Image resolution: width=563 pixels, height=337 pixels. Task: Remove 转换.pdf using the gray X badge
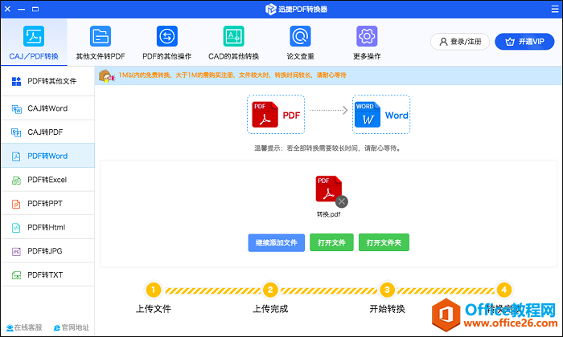[342, 201]
